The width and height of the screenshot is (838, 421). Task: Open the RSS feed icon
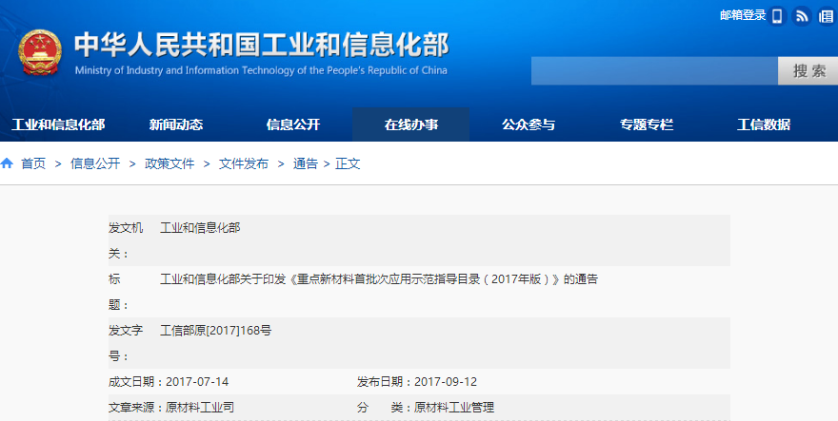click(x=803, y=16)
